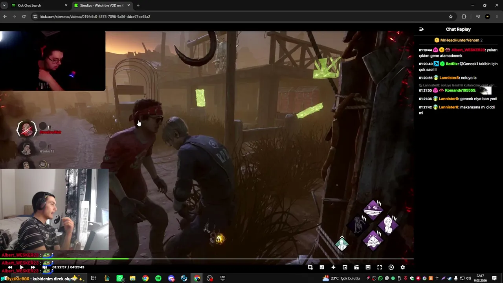The height and width of the screenshot is (283, 503).
Task: Launch Spotify from the taskbar
Action: click(x=158, y=279)
